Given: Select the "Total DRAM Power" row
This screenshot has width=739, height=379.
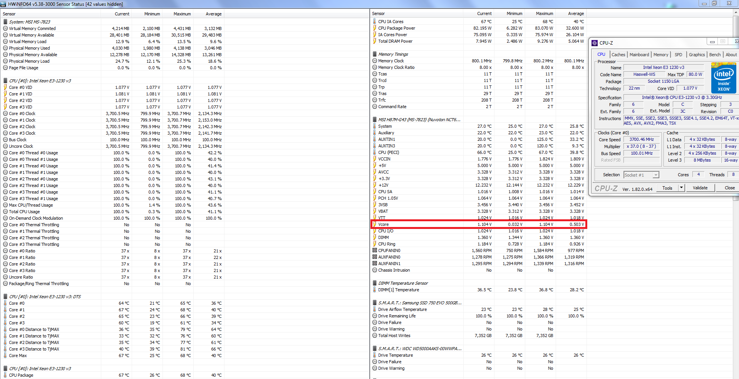Looking at the screenshot, I should pos(479,41).
